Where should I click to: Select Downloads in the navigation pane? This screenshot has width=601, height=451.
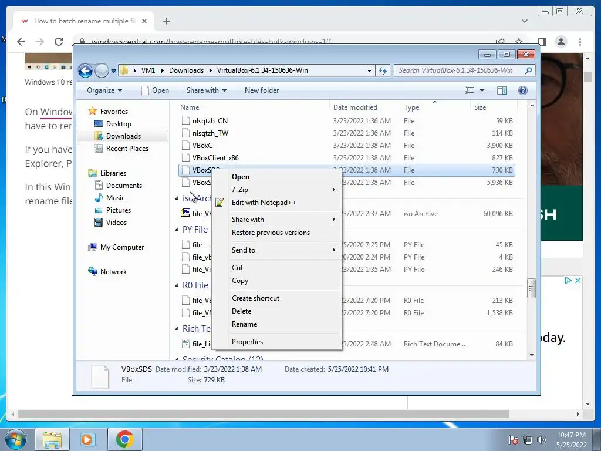click(x=123, y=136)
